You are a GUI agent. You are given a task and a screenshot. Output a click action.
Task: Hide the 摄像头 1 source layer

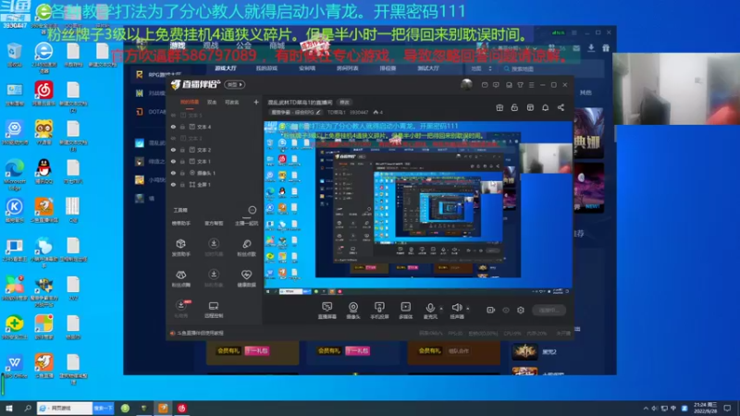(173, 173)
